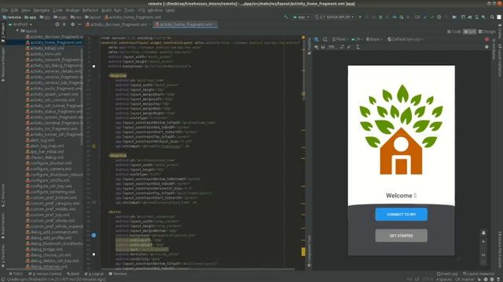Image resolution: width=503 pixels, height=282 pixels.
Task: Open the TODO tool window
Action: point(16,274)
